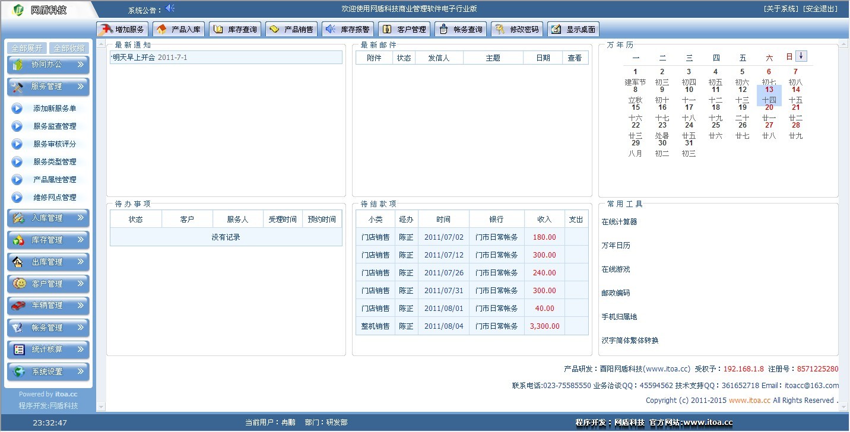Open 客户管理 in the toolbar
The image size is (850, 432).
404,29
